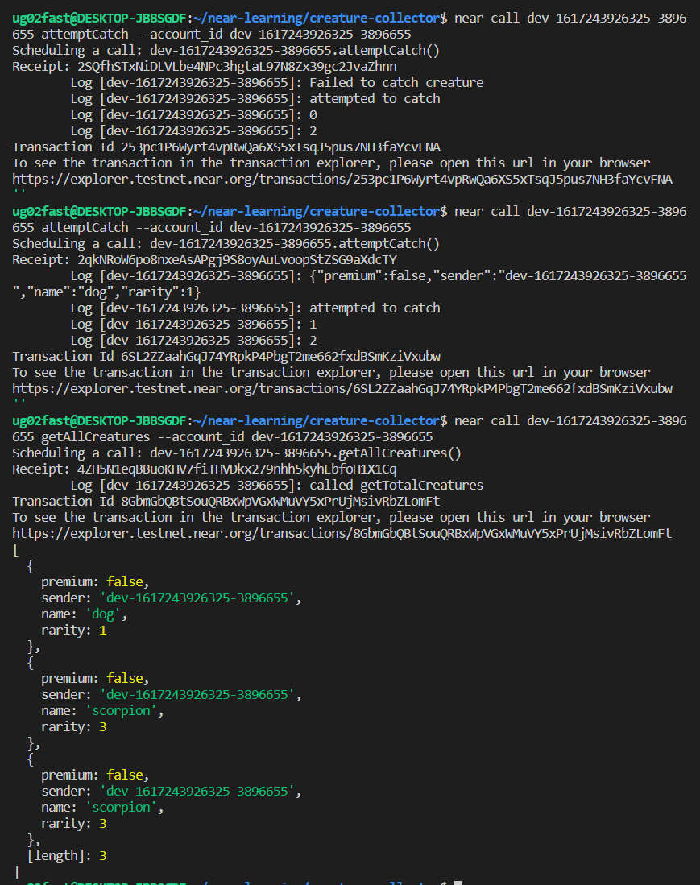
Task: Click the name: 'dog' output line
Action: coord(84,614)
